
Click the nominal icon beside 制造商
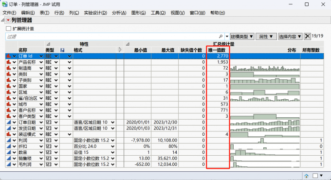(8, 68)
